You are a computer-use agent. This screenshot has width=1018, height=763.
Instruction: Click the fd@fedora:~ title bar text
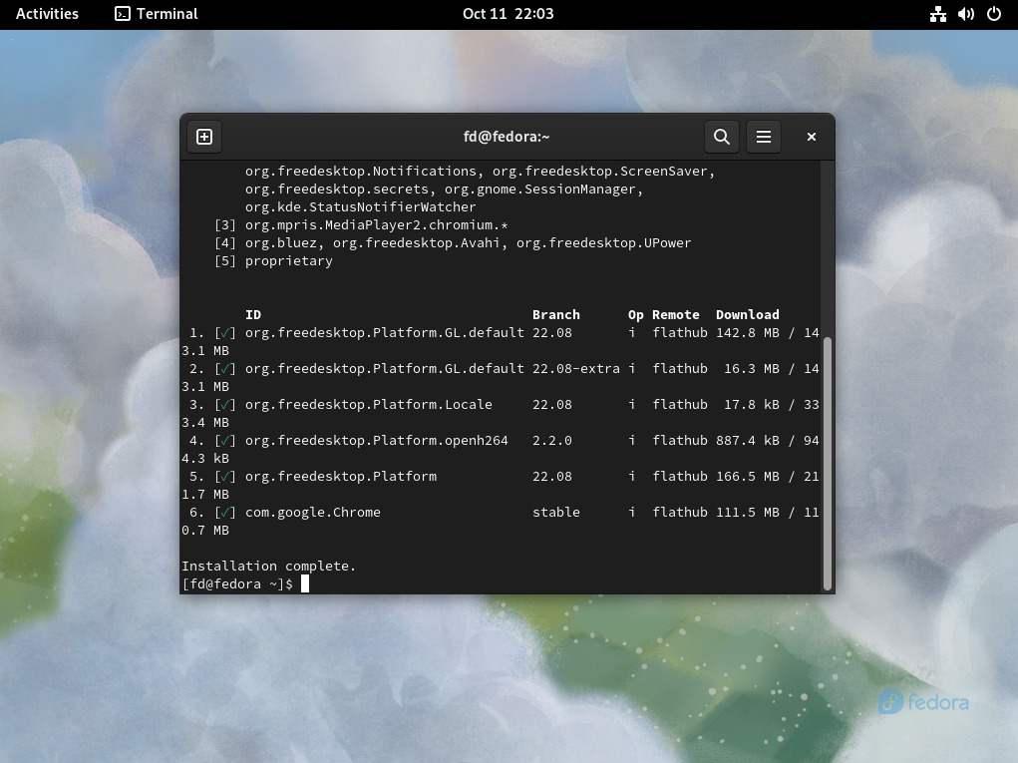[x=507, y=137]
